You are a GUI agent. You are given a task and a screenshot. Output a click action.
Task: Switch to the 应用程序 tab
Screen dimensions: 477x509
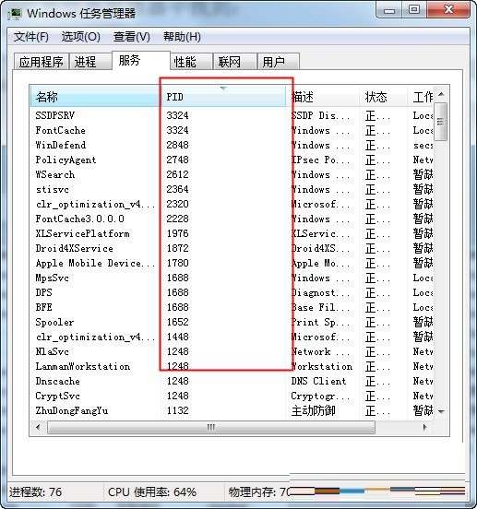(x=42, y=62)
